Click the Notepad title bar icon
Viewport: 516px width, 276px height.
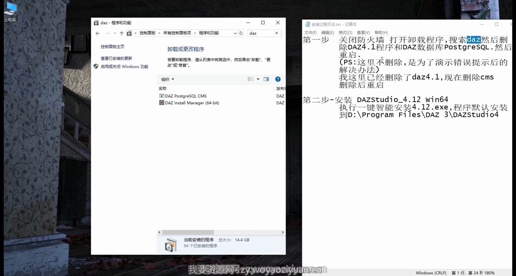307,24
